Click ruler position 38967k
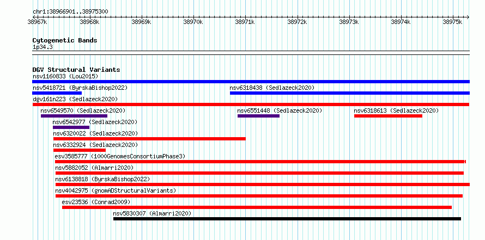 pyautogui.click(x=38, y=22)
